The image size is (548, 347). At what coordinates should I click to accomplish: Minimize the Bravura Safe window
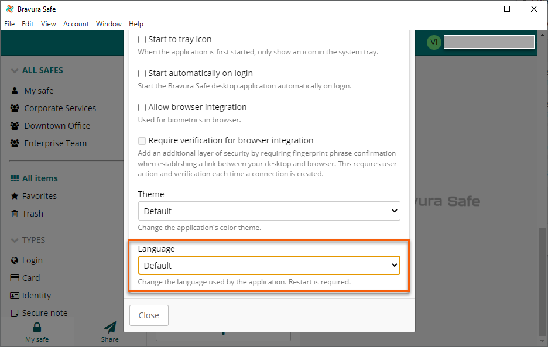pyautogui.click(x=481, y=9)
